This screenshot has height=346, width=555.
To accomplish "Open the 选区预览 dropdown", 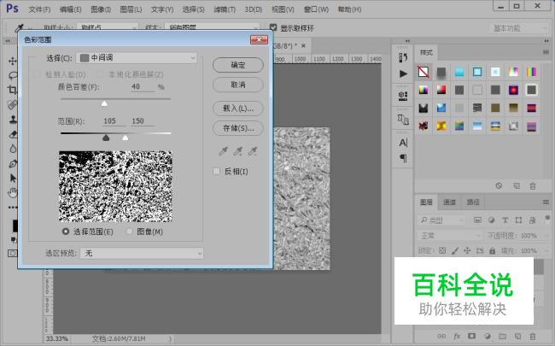I will pyautogui.click(x=142, y=253).
